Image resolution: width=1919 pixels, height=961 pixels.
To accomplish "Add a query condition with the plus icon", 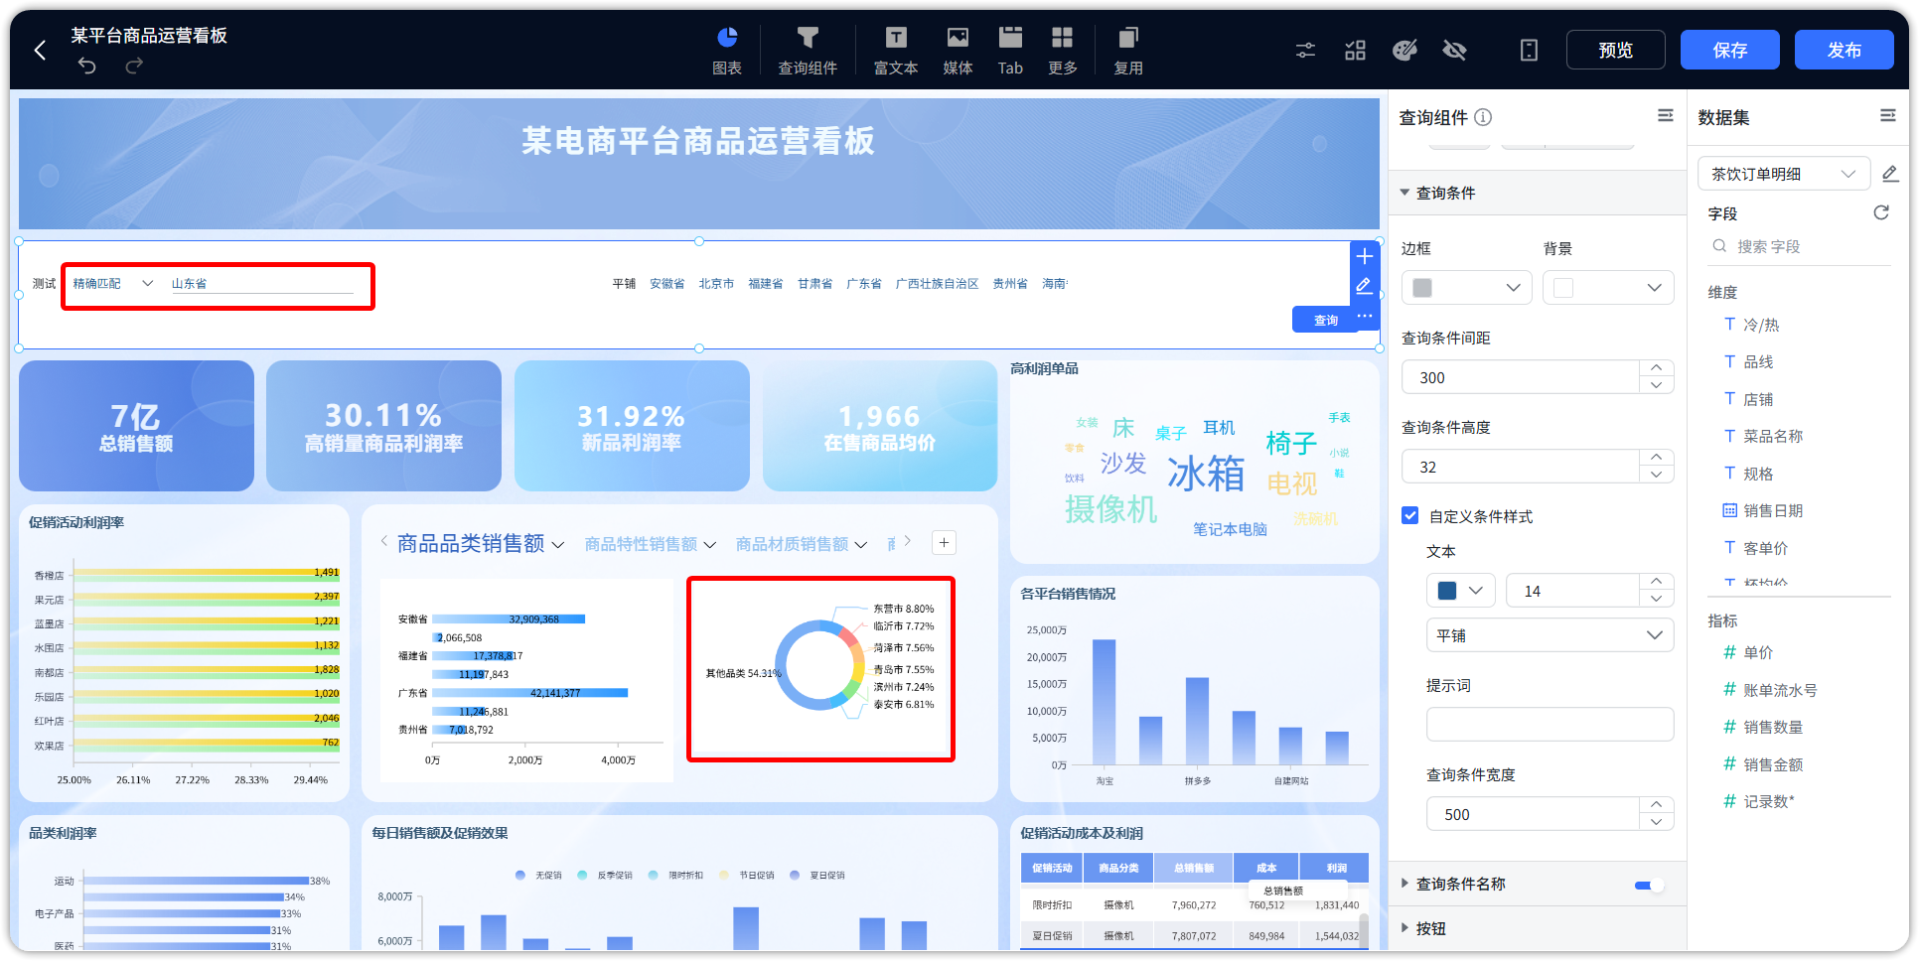I will coord(1365,256).
